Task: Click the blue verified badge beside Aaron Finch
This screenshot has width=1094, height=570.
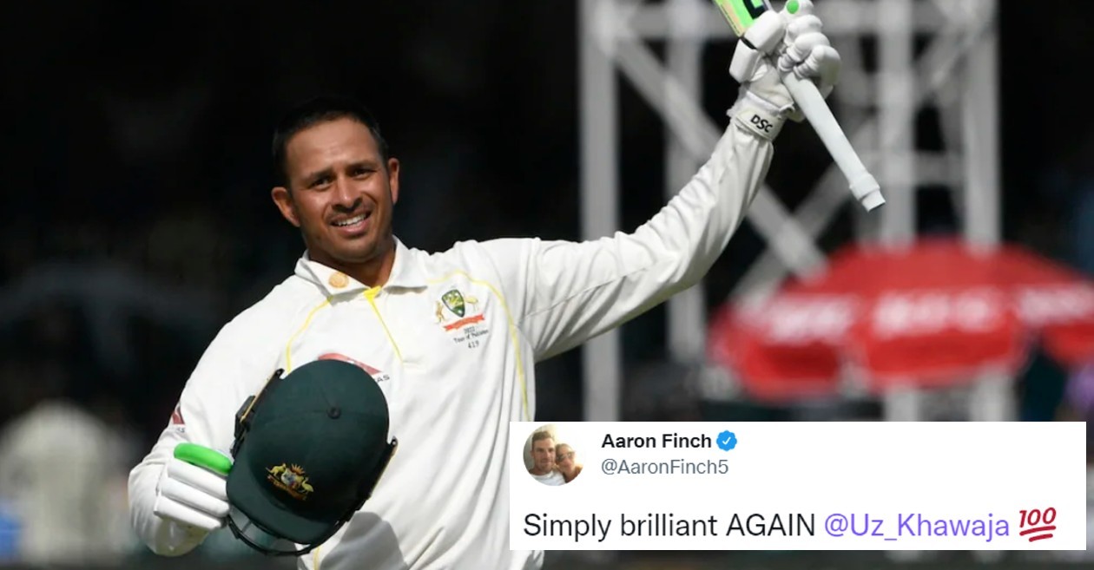Action: [x=727, y=441]
